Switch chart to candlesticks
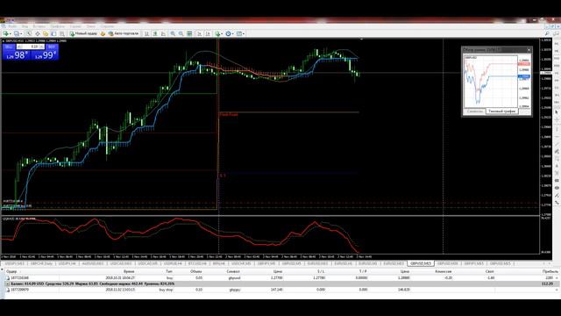Screen dimensions: 561x316 point(155,33)
